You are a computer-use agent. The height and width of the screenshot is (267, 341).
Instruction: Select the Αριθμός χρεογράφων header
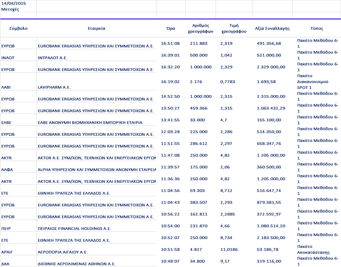tap(200, 28)
